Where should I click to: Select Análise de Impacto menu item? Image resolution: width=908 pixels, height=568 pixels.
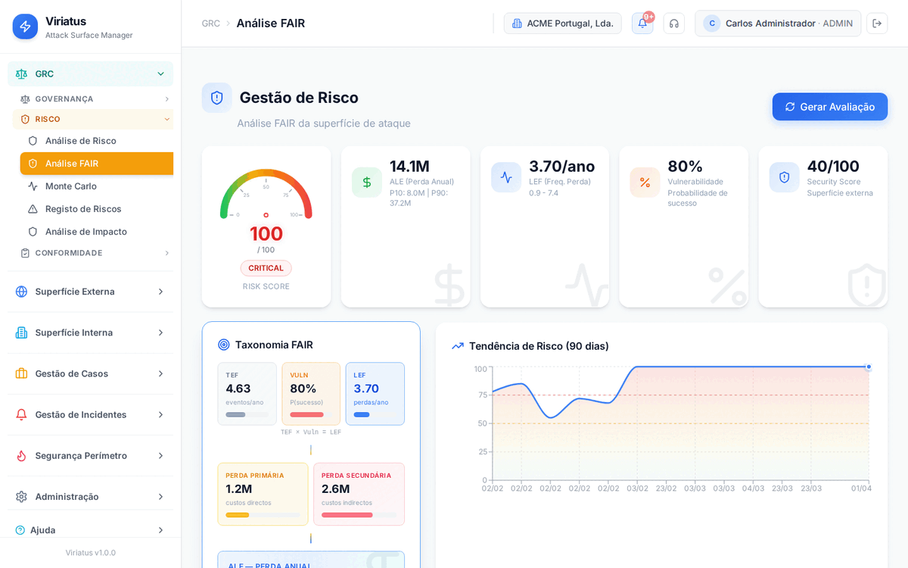coord(86,232)
